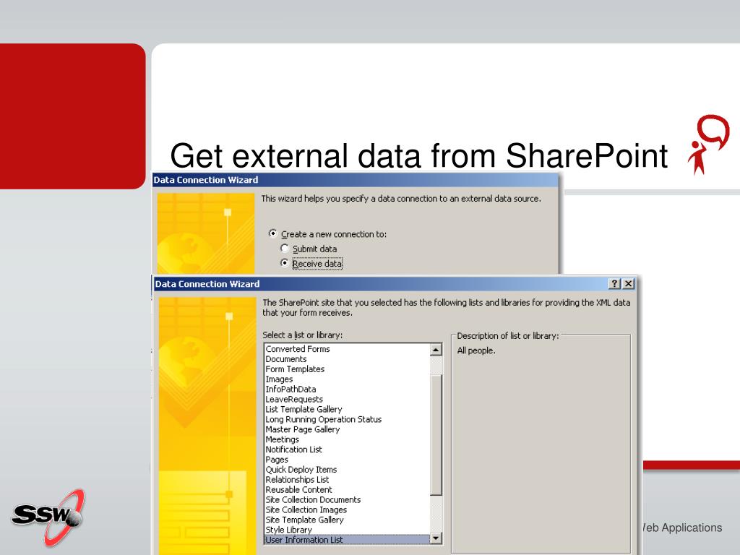Click the SSW logo on the slide
The height and width of the screenshot is (555, 740).
point(48,517)
